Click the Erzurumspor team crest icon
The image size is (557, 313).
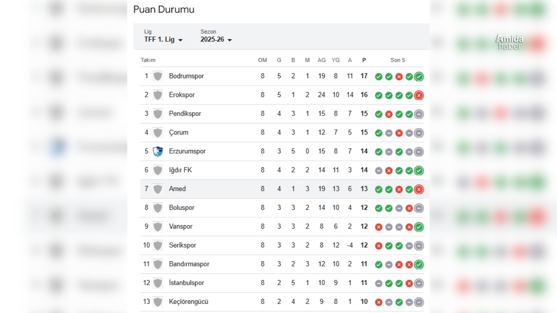click(x=158, y=151)
